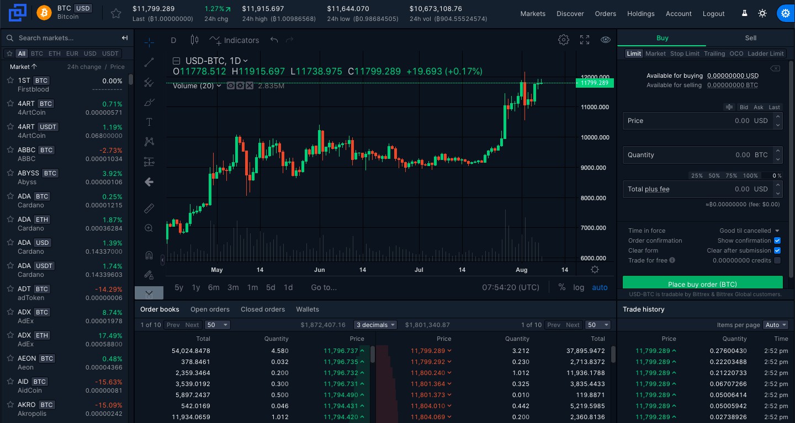The height and width of the screenshot is (423, 795).
Task: Click Logout link
Action: (713, 13)
